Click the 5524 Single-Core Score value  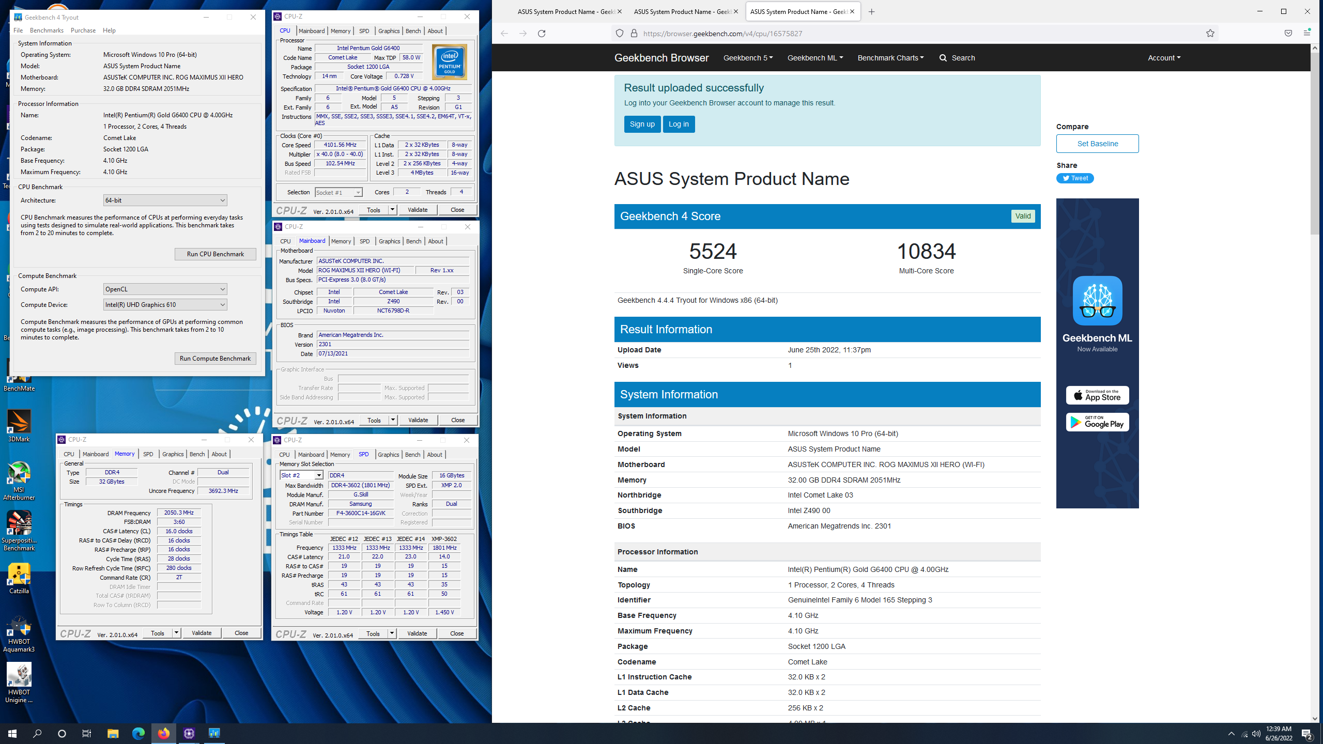[713, 252]
